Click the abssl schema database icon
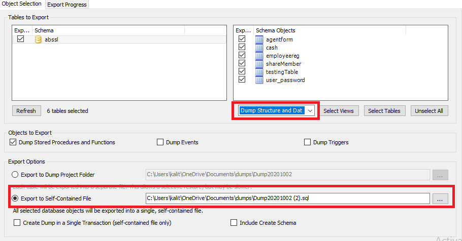 (38, 39)
